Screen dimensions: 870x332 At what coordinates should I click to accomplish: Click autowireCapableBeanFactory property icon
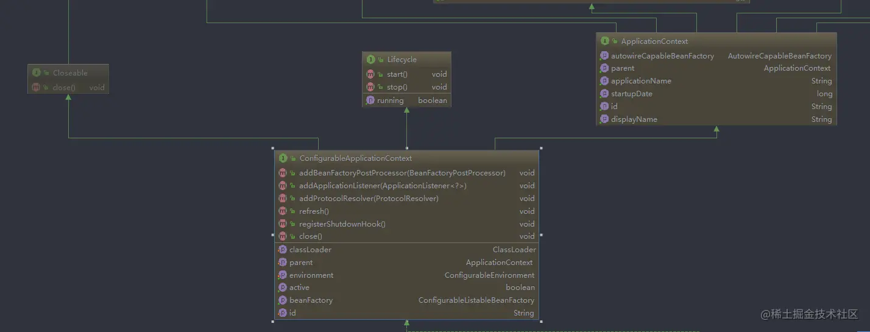[x=604, y=56]
